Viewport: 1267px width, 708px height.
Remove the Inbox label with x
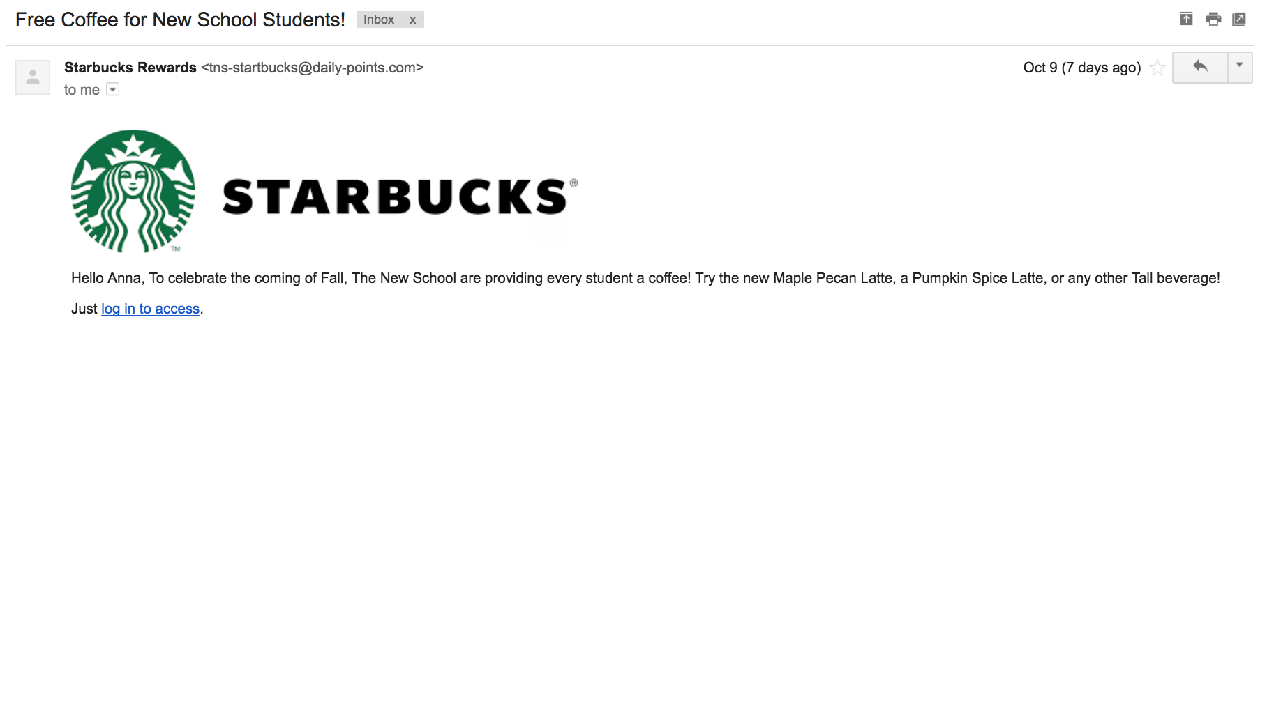pyautogui.click(x=413, y=20)
